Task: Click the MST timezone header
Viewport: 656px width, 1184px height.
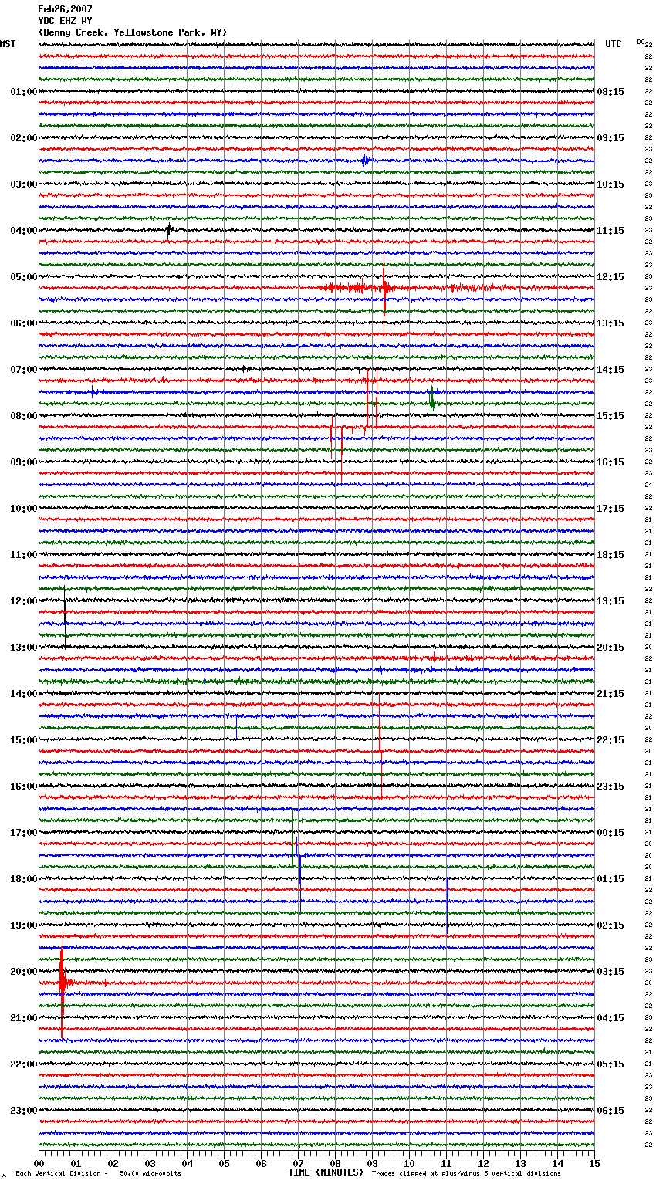Action: 8,44
